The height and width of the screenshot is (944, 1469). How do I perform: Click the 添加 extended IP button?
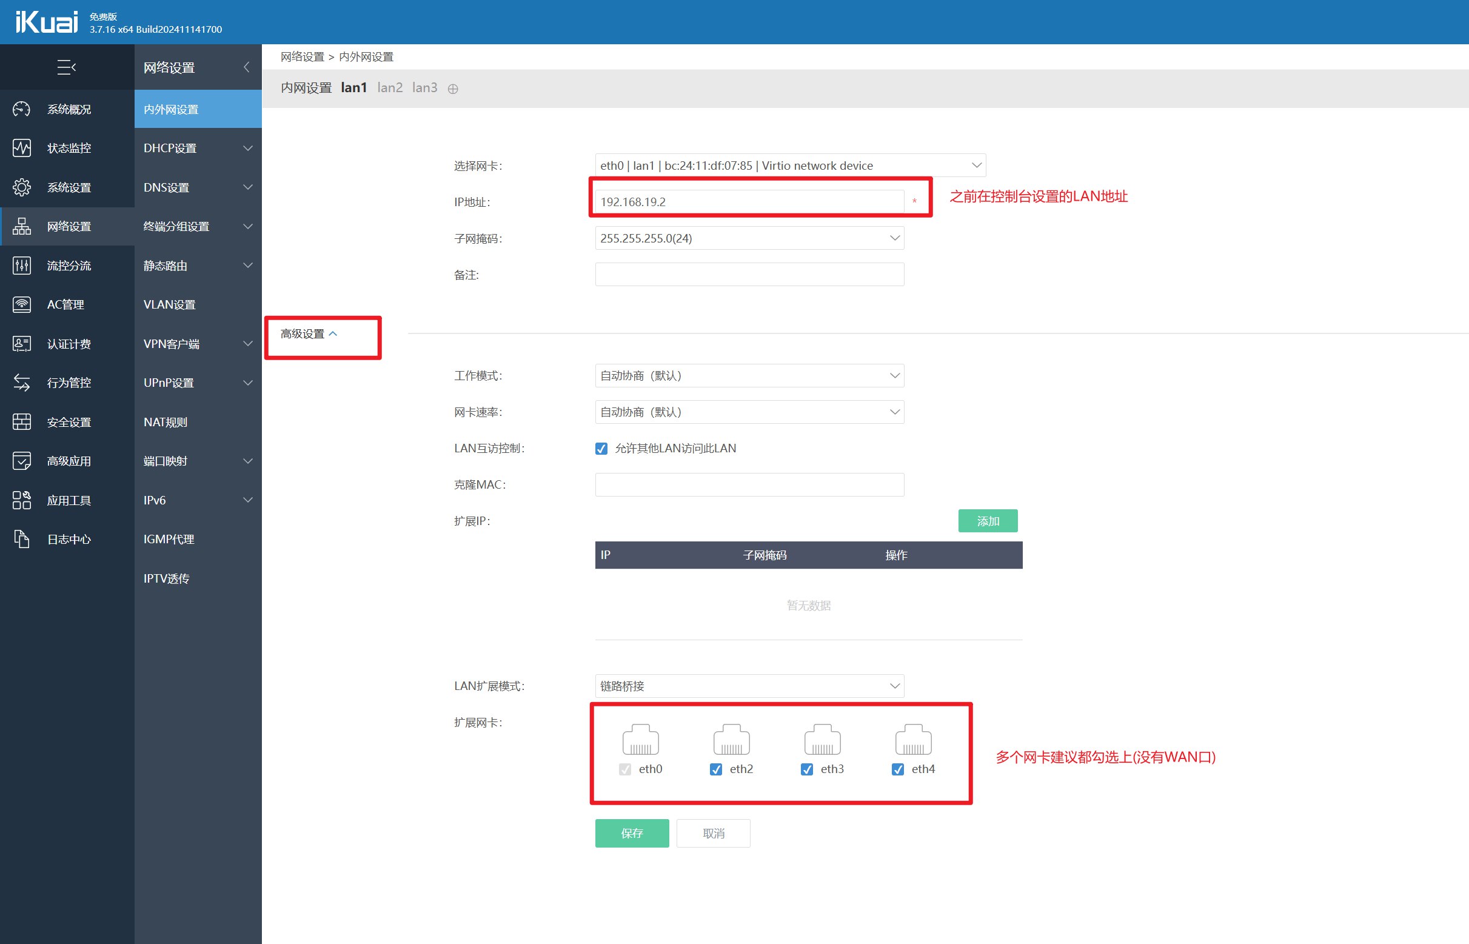987,521
